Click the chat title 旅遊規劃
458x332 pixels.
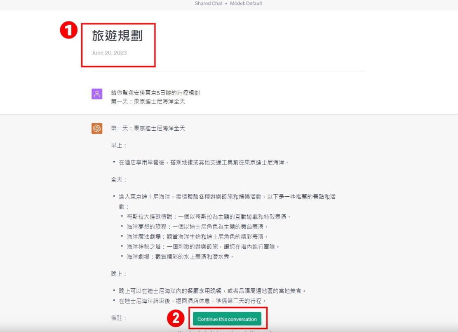click(x=117, y=36)
